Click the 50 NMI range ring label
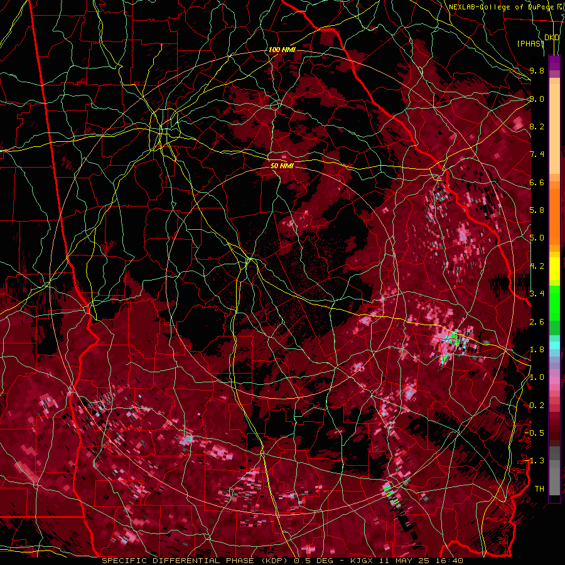Viewport: 565px width, 565px height. (x=282, y=166)
